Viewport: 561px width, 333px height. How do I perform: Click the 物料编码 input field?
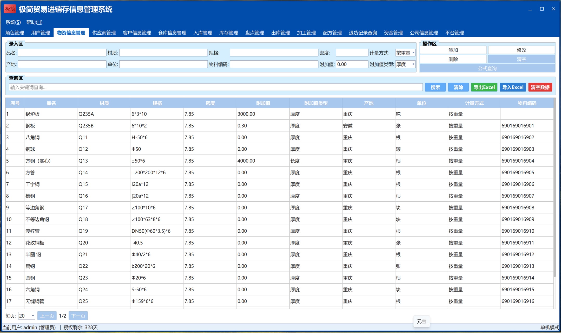click(x=274, y=64)
